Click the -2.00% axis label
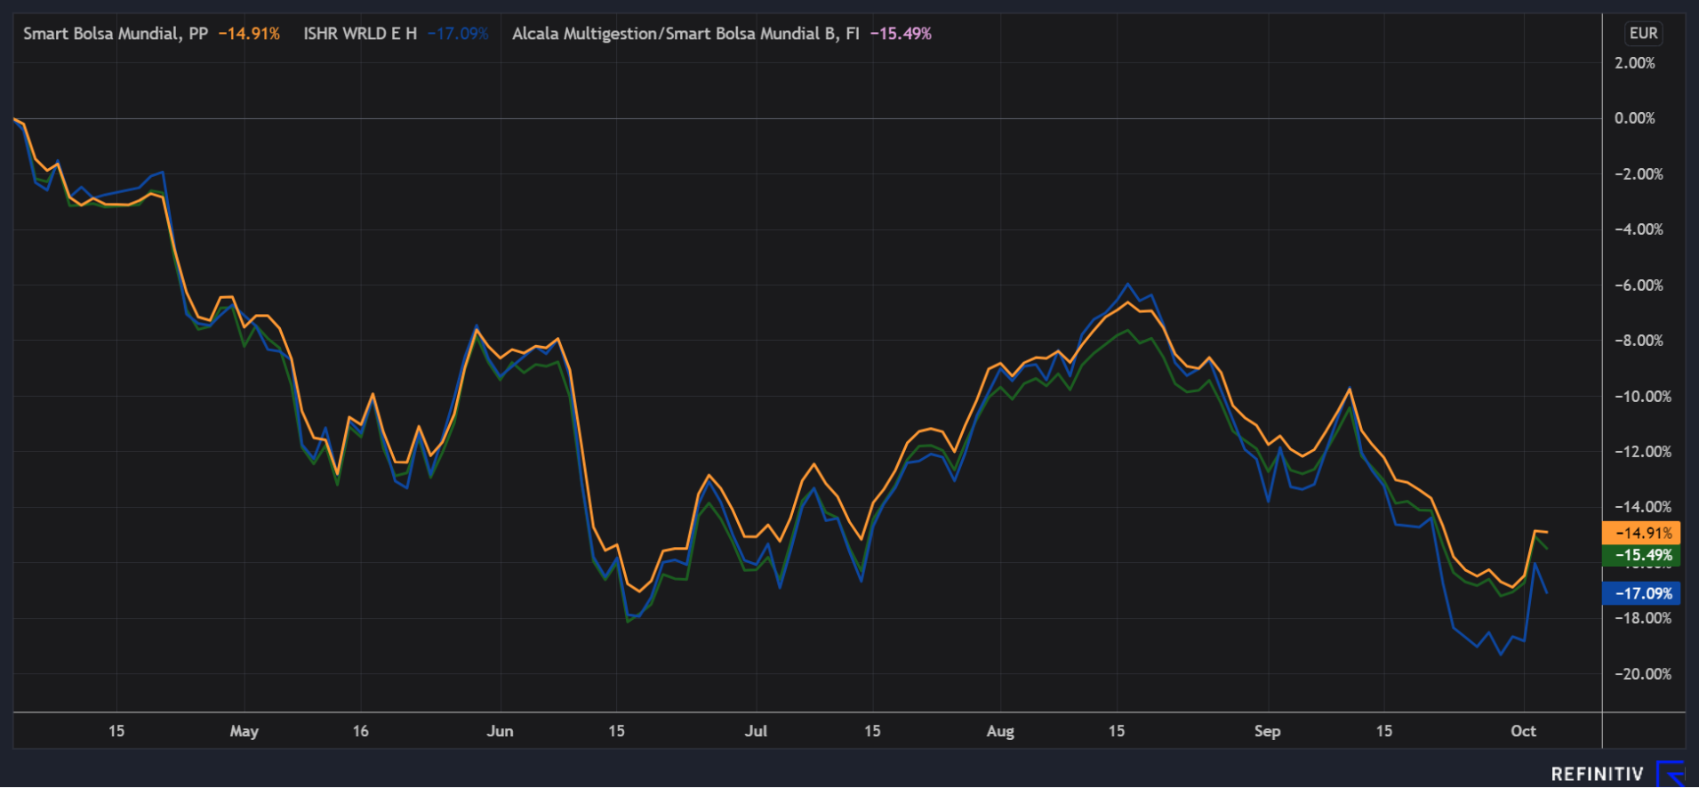The height and width of the screenshot is (788, 1699). coord(1639,174)
